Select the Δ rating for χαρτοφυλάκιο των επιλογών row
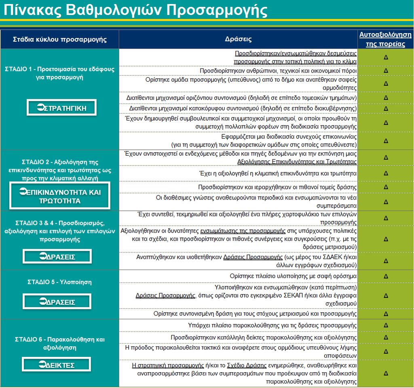Image resolution: width=414 pixels, height=388 pixels. click(x=386, y=218)
